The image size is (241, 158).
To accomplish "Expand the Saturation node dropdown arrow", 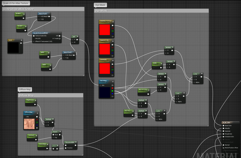I will tap(47, 144).
